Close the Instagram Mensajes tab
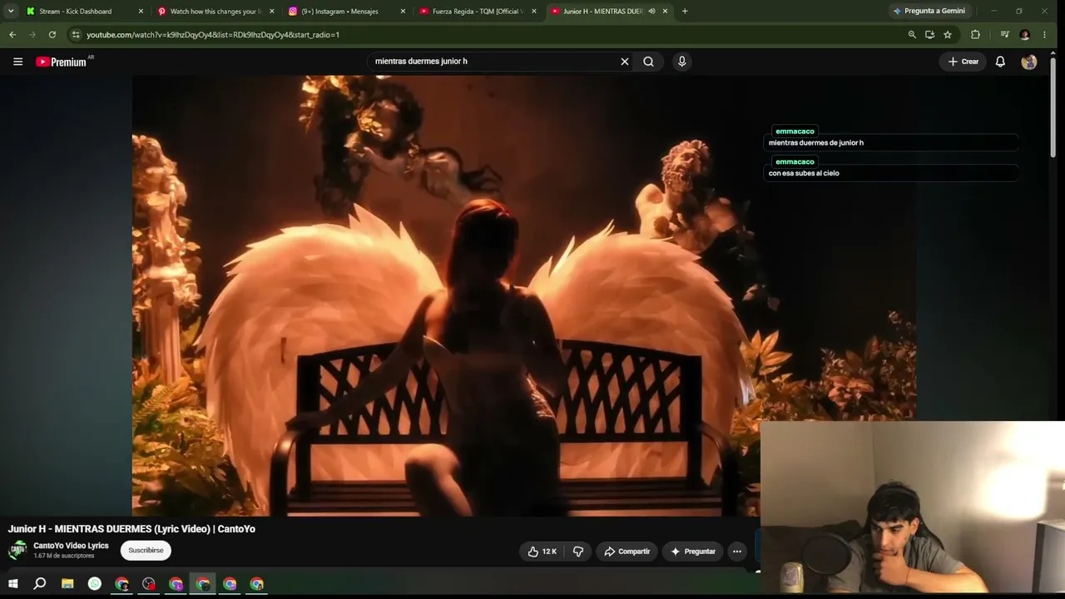The width and height of the screenshot is (1065, 599). [x=404, y=12]
